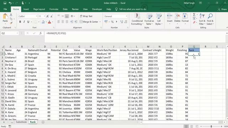Click the Comma Style icon
Screen dimensions: 228x128
pos(116,22)
